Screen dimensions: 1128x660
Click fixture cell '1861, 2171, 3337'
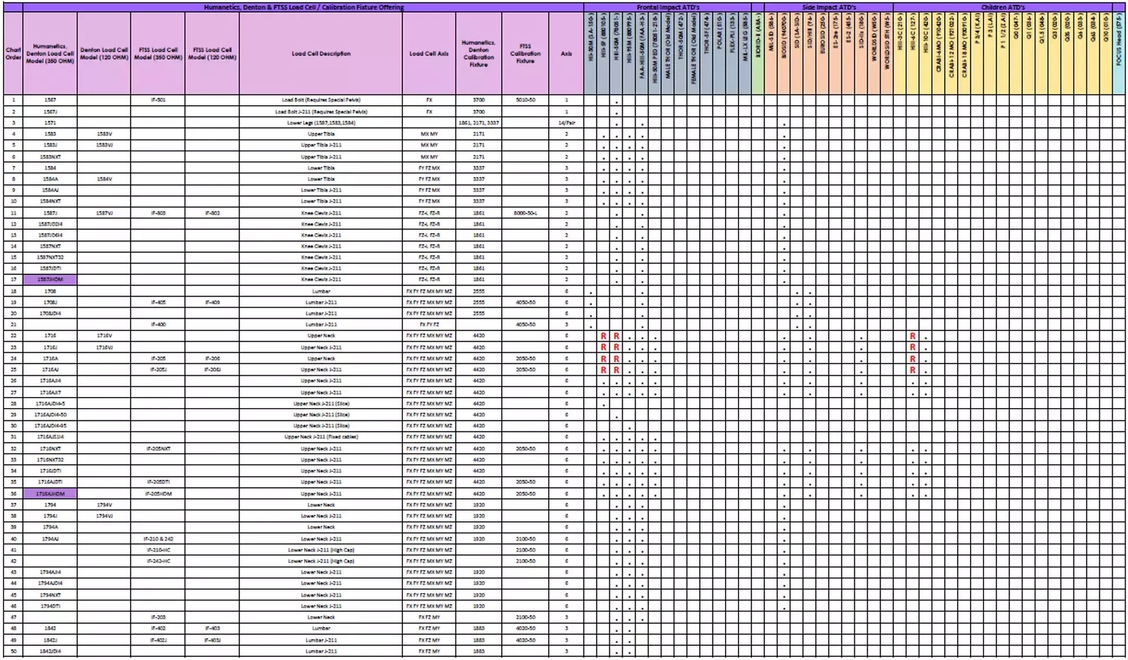tap(479, 123)
